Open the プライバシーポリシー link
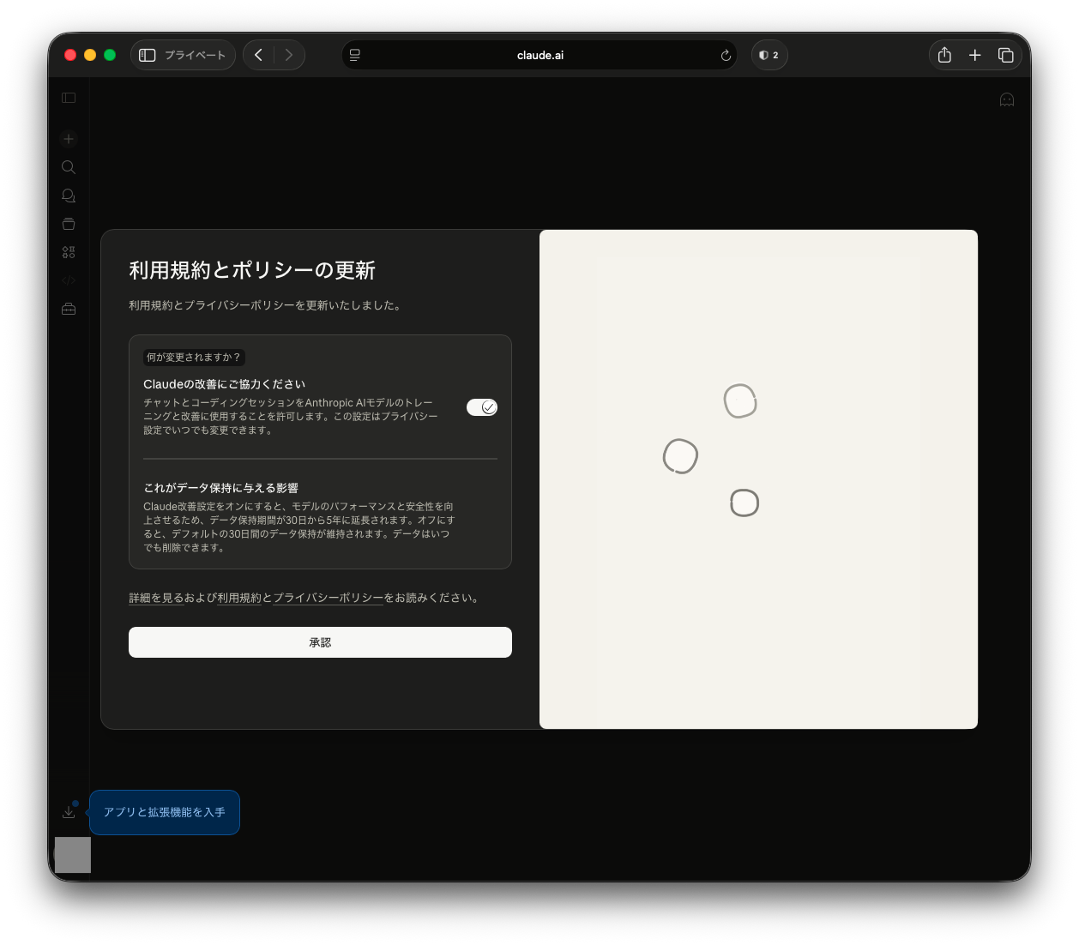Screen dimensions: 1079x945 (328, 598)
